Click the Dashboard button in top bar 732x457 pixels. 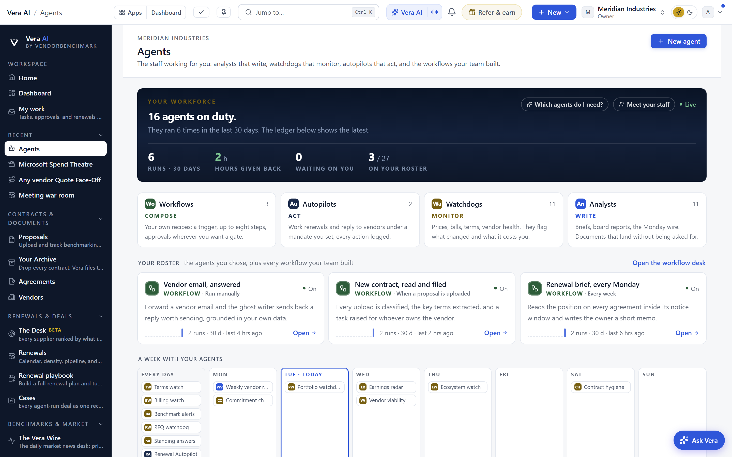[166, 12]
